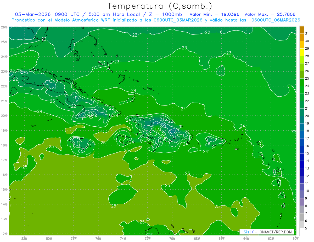This screenshot has width=314, height=242.
Task: Click the 74W longitude label
Action: [x=123, y=238]
